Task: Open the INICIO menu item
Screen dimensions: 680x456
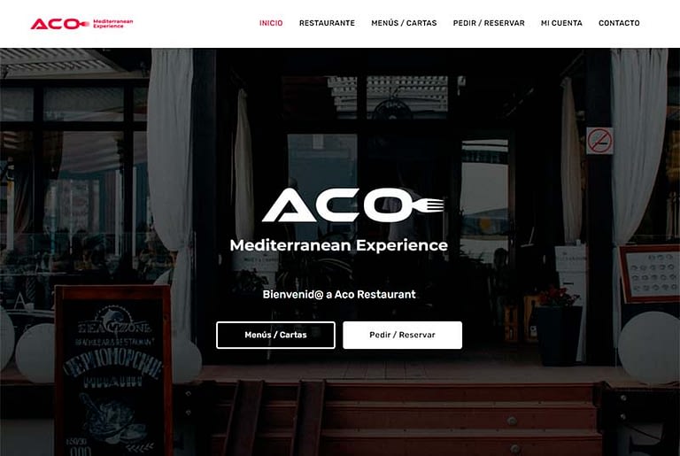Action: click(x=271, y=23)
